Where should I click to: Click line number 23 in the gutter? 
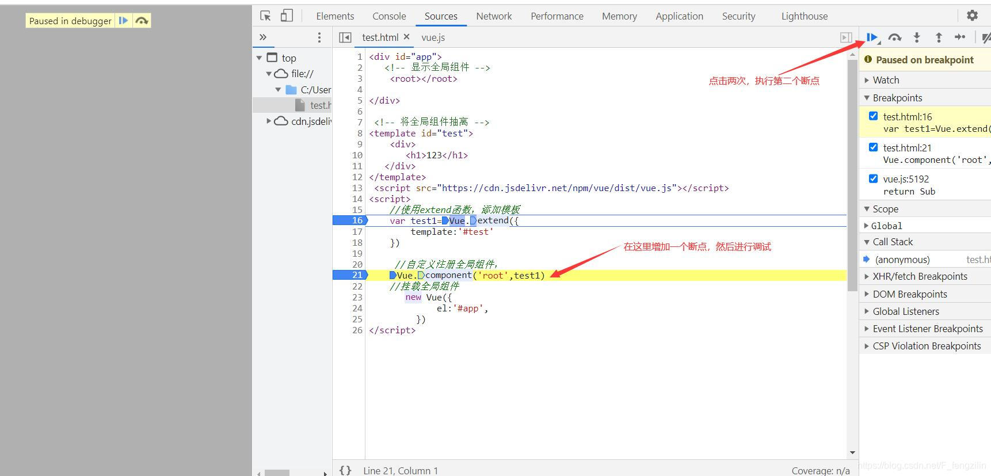pyautogui.click(x=357, y=297)
